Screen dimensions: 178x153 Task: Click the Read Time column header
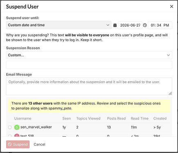pos(140,118)
